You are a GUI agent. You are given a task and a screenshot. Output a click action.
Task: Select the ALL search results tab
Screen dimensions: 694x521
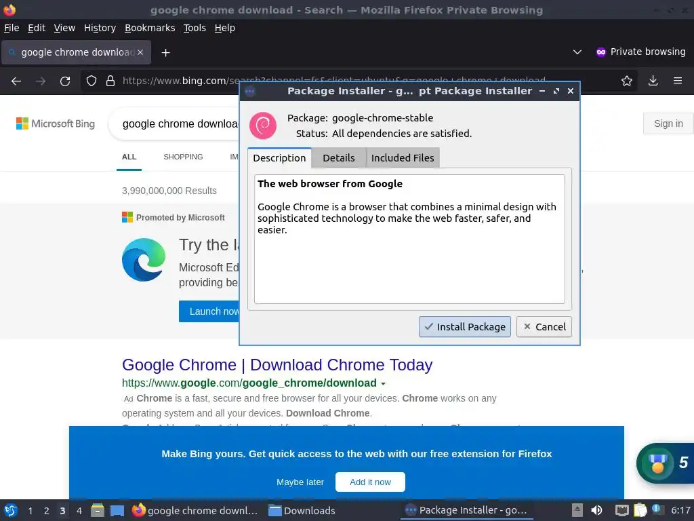(x=129, y=157)
